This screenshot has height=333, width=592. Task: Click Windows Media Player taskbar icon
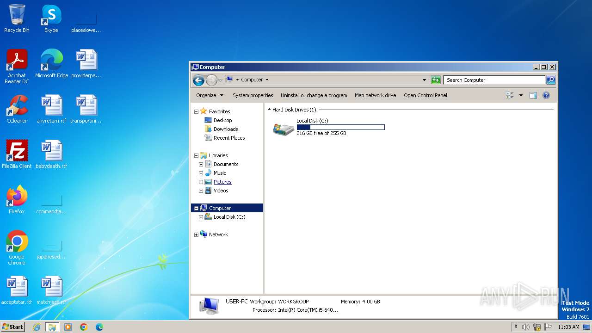point(68,327)
